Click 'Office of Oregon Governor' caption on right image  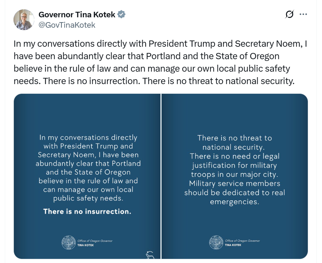click(x=242, y=241)
